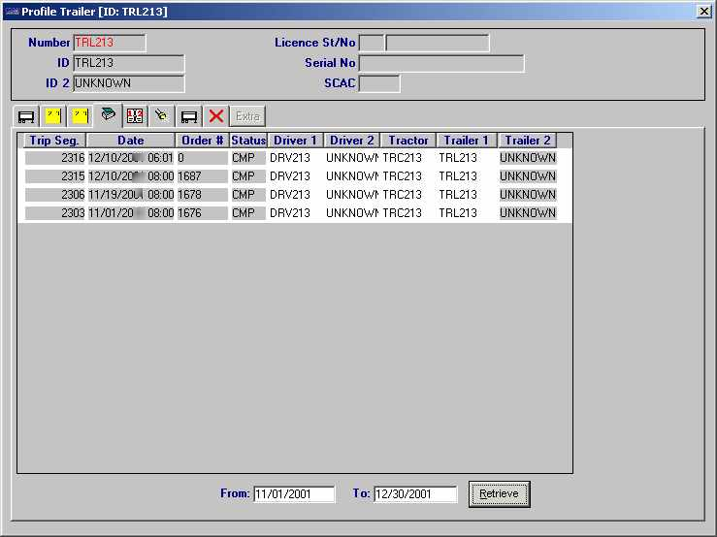The image size is (717, 537).
Task: Click the From date field
Action: click(x=294, y=494)
